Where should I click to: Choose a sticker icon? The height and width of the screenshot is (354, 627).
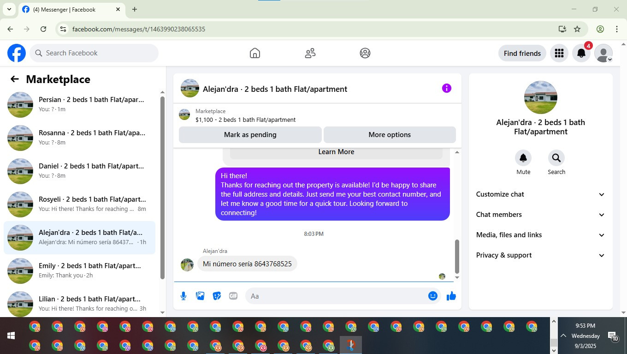tap(217, 296)
